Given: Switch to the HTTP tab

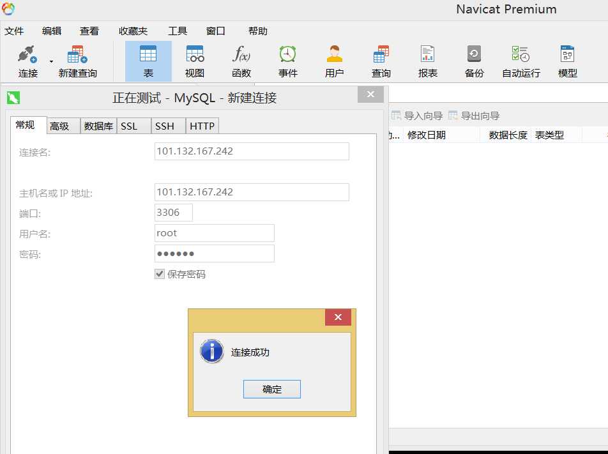Looking at the screenshot, I should coord(202,126).
